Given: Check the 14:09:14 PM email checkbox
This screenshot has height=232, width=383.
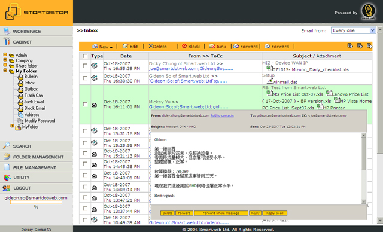Looking at the screenshot, I should pyautogui.click(x=85, y=187).
